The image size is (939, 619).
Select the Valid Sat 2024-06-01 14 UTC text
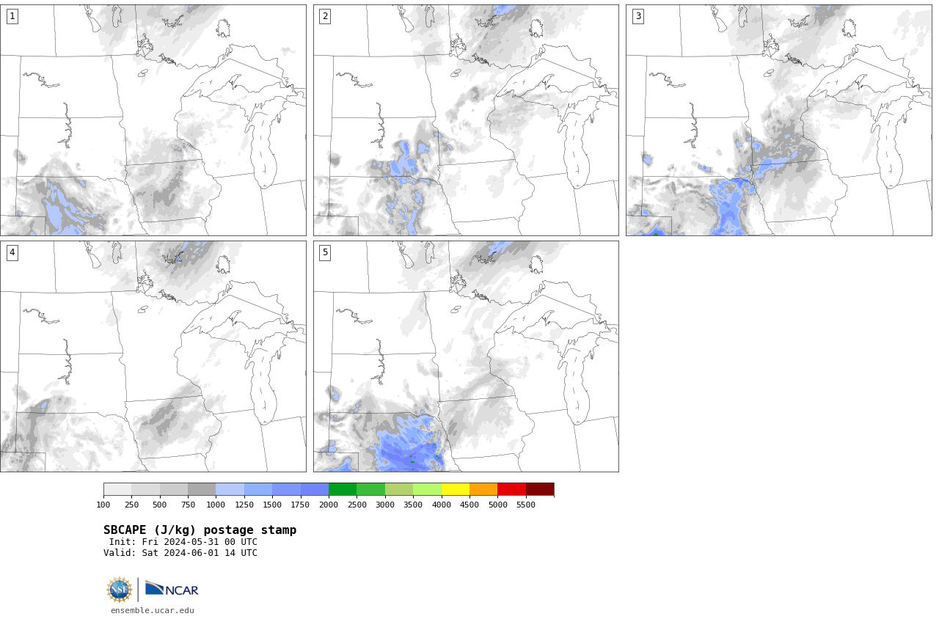coord(180,553)
